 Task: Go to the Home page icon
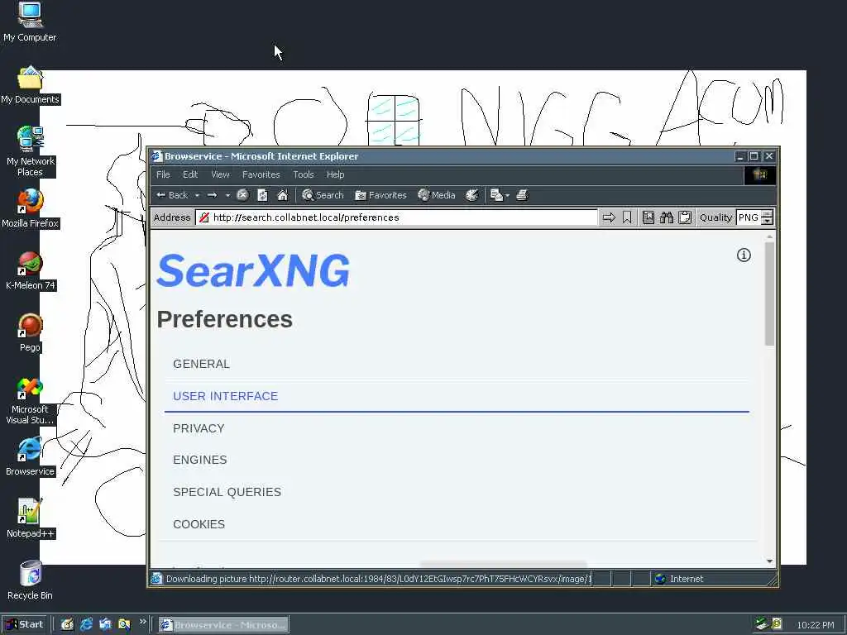click(x=283, y=195)
